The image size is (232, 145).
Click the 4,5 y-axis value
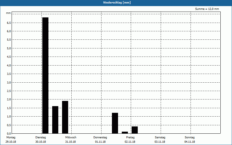click(x=9, y=57)
